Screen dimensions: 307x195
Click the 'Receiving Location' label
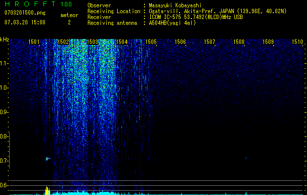click(x=114, y=11)
